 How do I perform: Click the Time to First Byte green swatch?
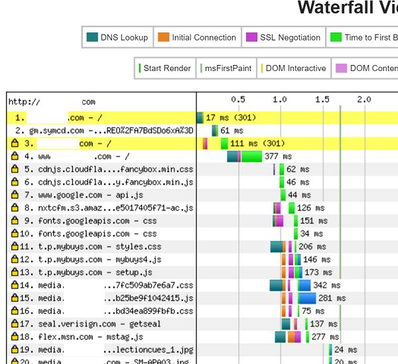click(x=336, y=37)
